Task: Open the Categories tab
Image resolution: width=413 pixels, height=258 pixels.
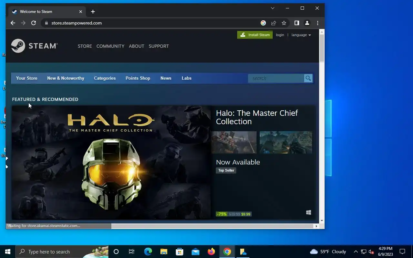Action: coord(105,78)
